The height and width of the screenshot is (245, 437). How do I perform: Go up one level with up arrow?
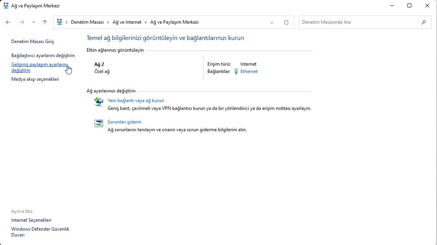click(45, 23)
